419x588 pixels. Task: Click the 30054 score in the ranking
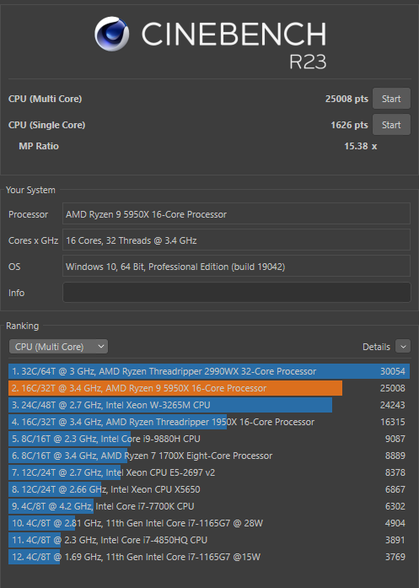pos(393,371)
